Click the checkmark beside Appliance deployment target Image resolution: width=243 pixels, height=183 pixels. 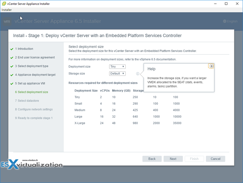click(12, 75)
